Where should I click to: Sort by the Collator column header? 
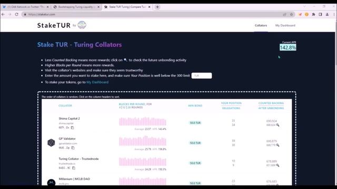pyautogui.click(x=65, y=106)
